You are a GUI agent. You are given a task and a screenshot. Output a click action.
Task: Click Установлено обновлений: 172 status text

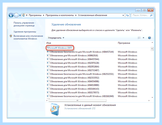[x=80, y=108]
